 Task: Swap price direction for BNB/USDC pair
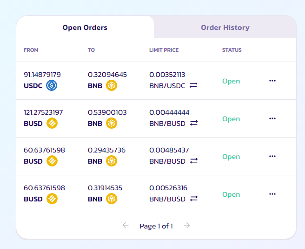pyautogui.click(x=193, y=85)
